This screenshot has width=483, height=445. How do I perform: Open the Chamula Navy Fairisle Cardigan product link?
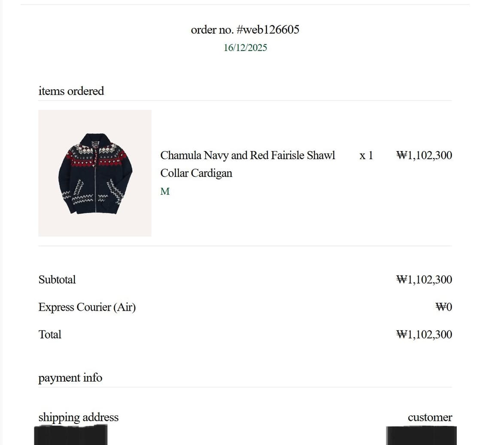click(247, 155)
